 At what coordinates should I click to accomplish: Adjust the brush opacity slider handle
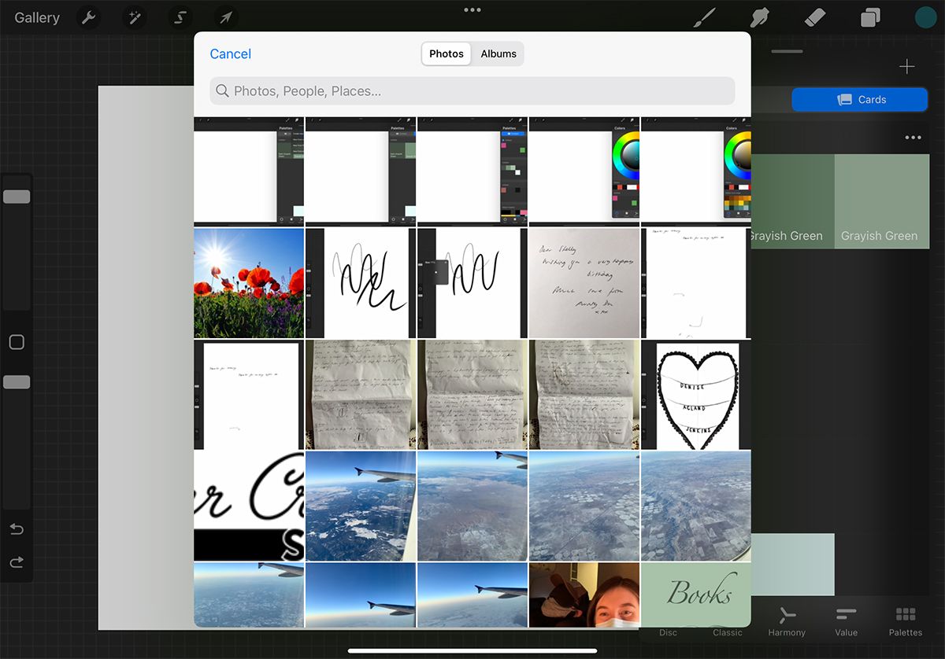(x=17, y=382)
